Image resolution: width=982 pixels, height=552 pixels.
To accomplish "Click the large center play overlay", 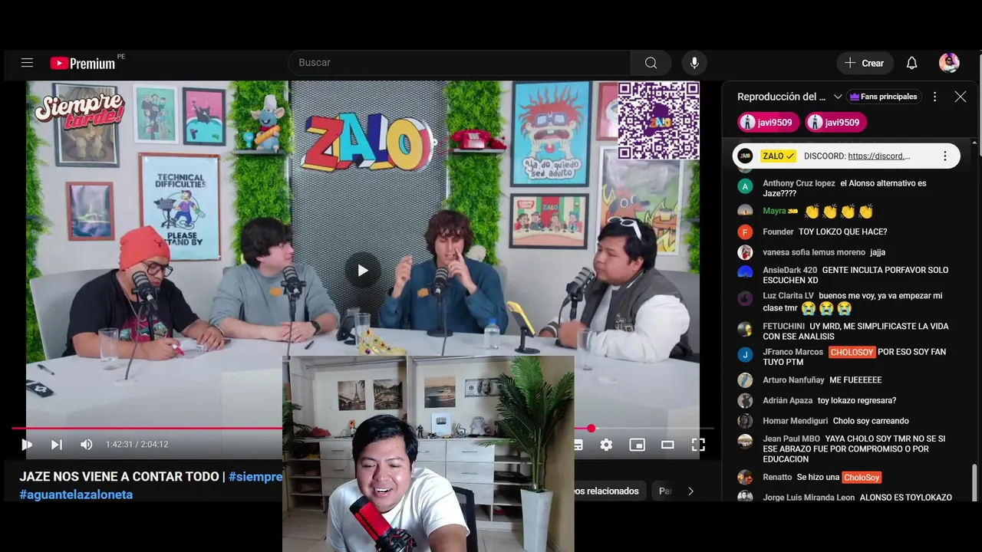I will [363, 270].
